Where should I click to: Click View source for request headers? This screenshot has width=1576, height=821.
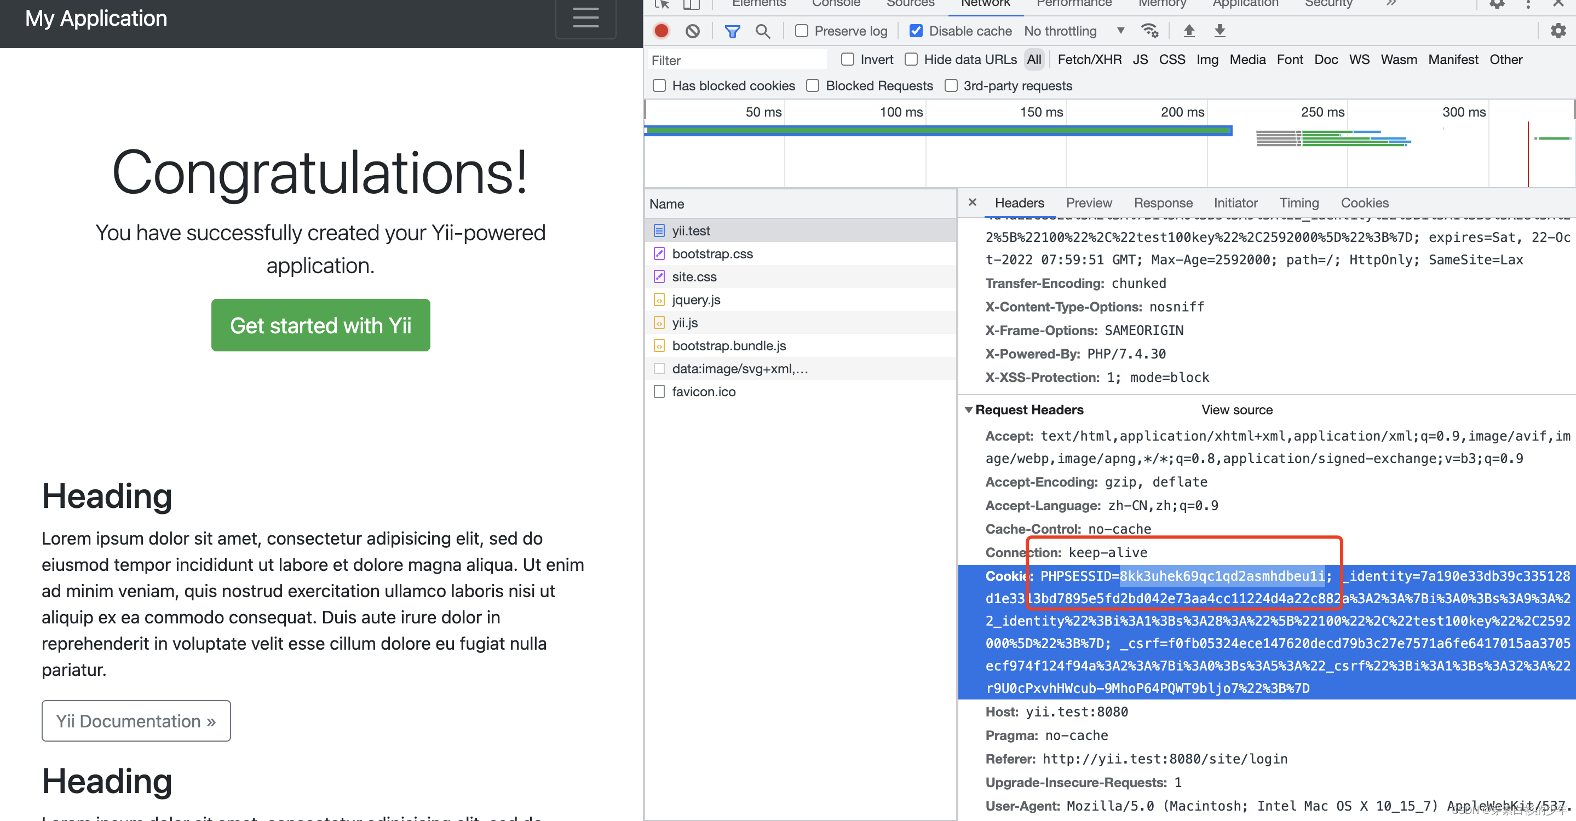[1236, 409]
